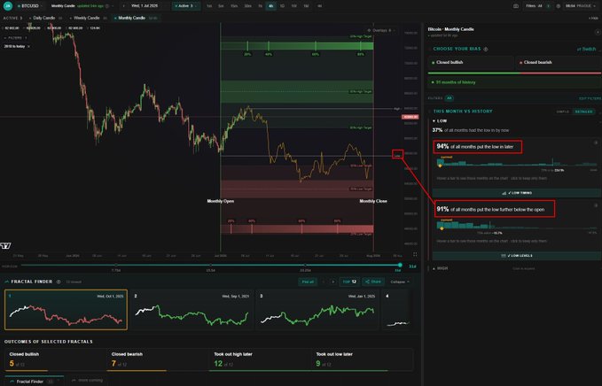Switch to the Weekly Candle tab
602x386 pixels.
(x=88, y=18)
